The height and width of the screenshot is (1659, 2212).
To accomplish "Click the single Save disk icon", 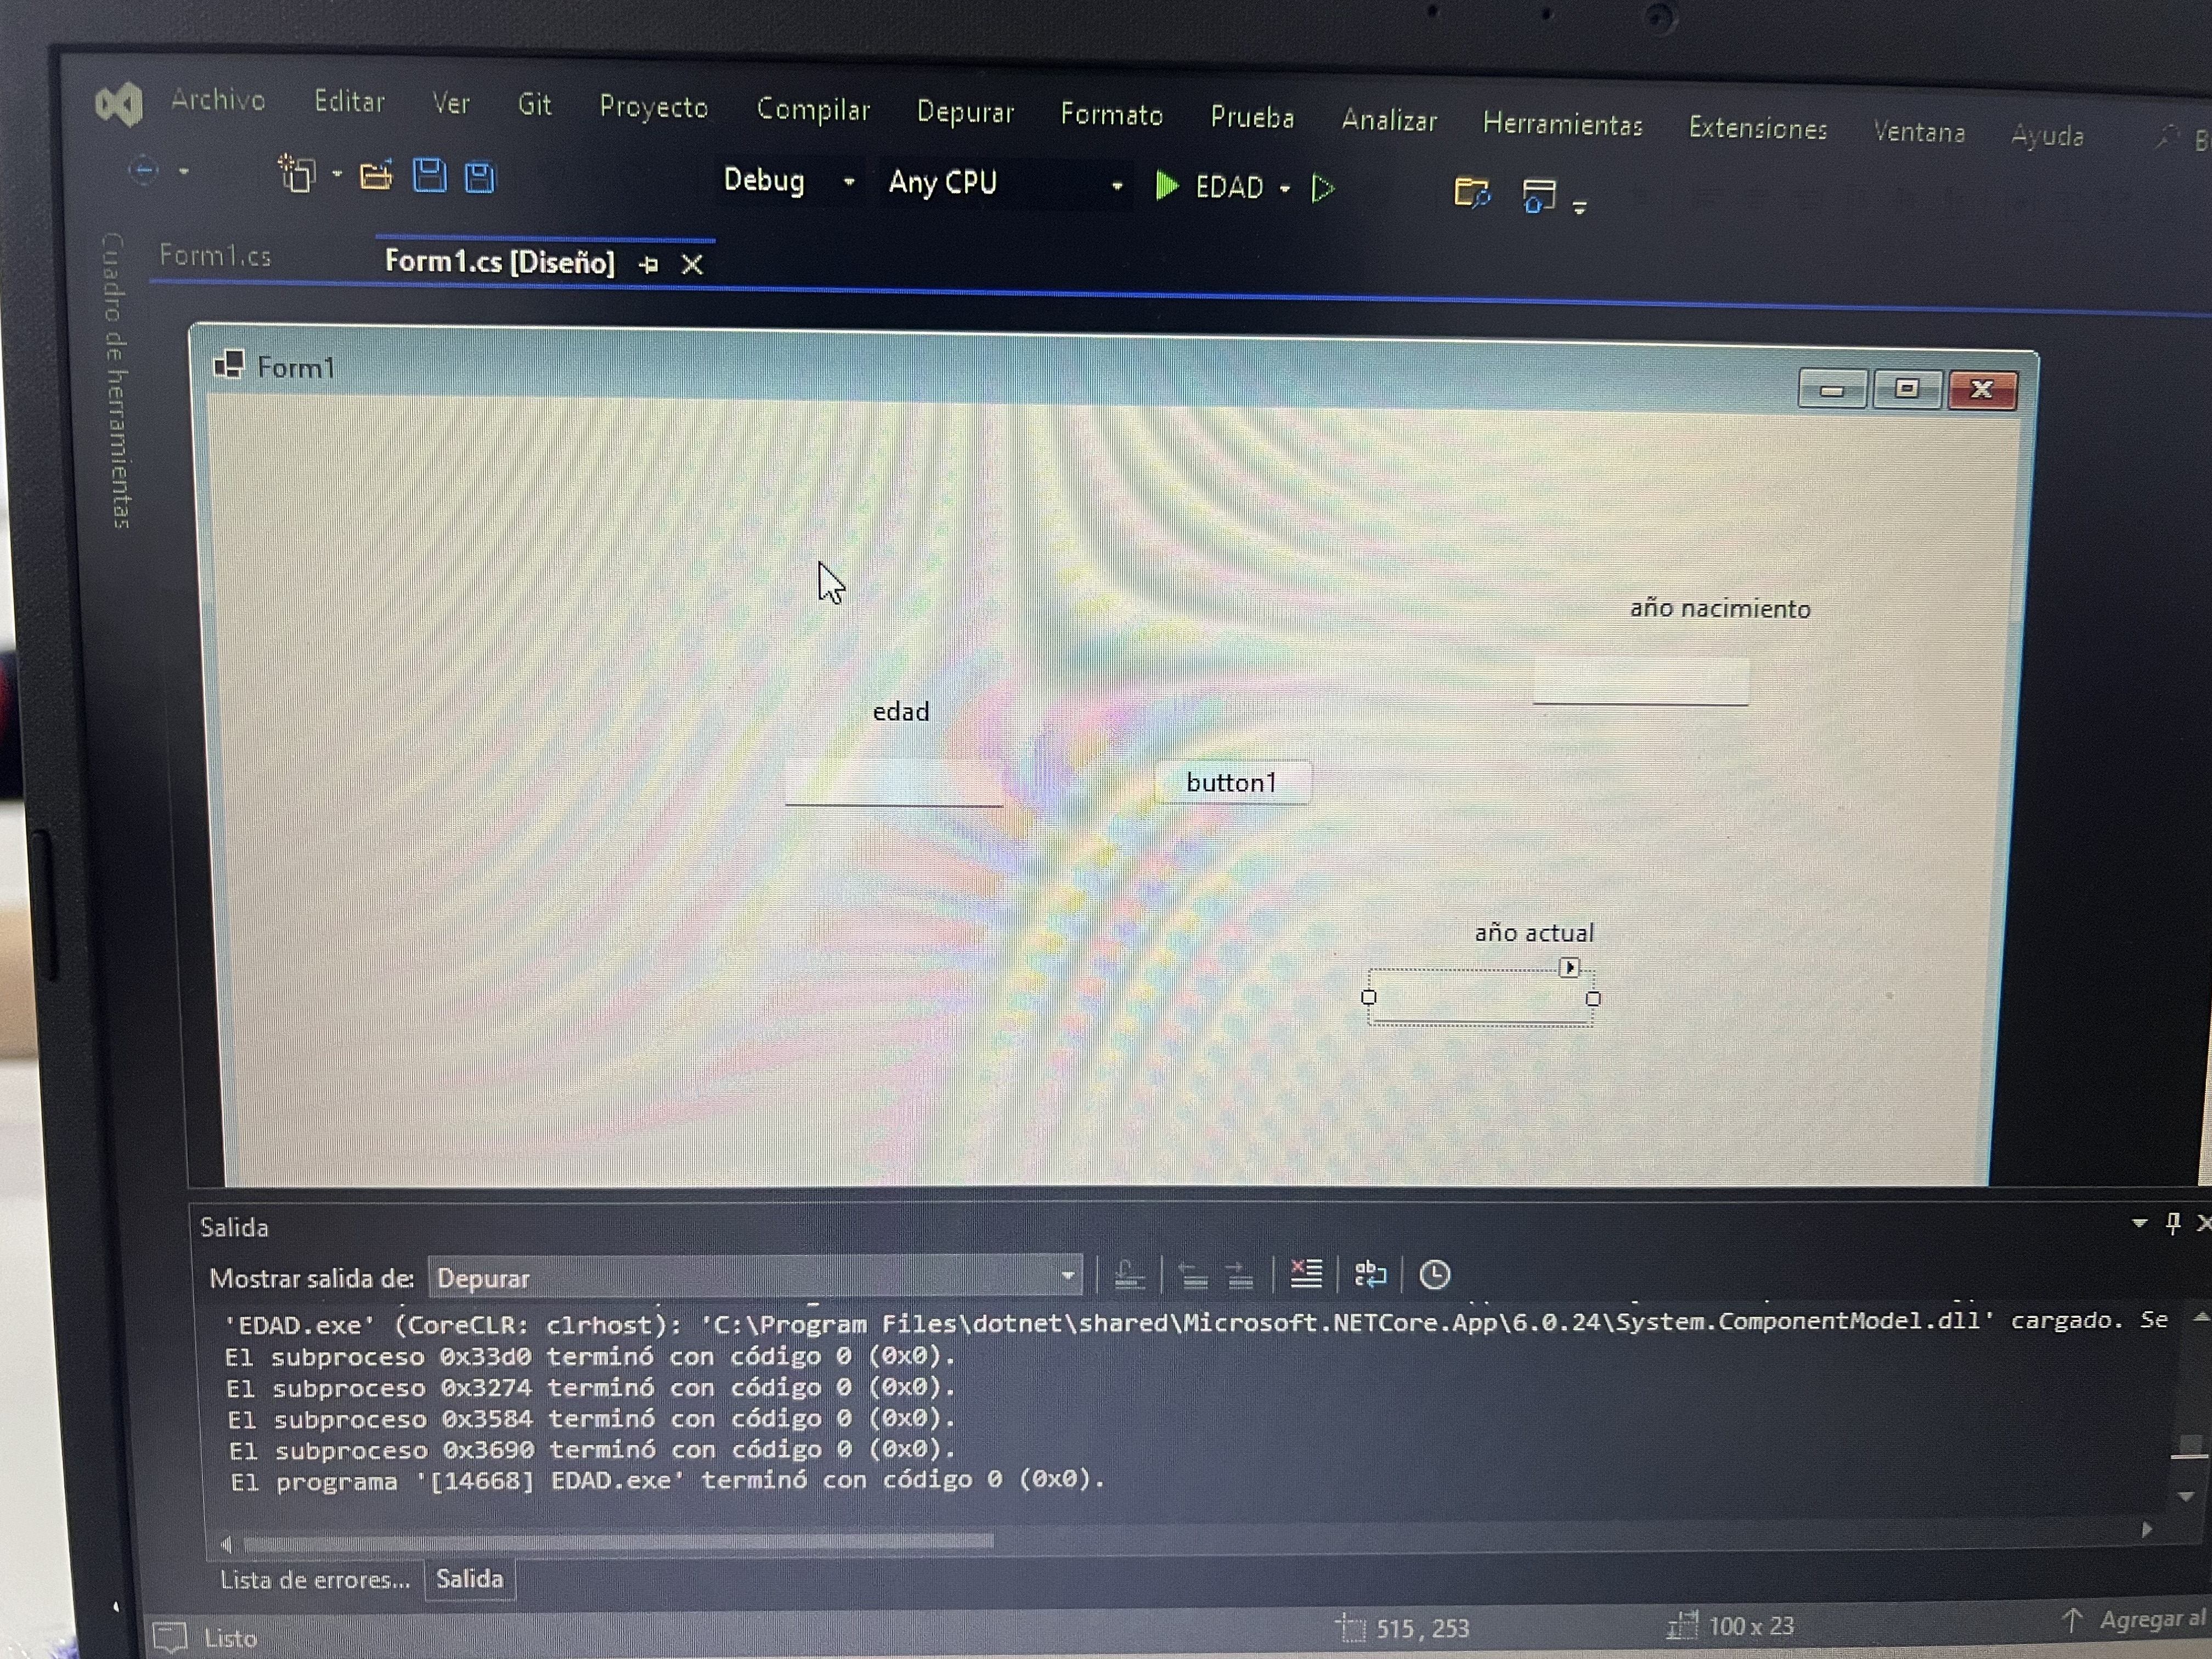I will pyautogui.click(x=430, y=176).
